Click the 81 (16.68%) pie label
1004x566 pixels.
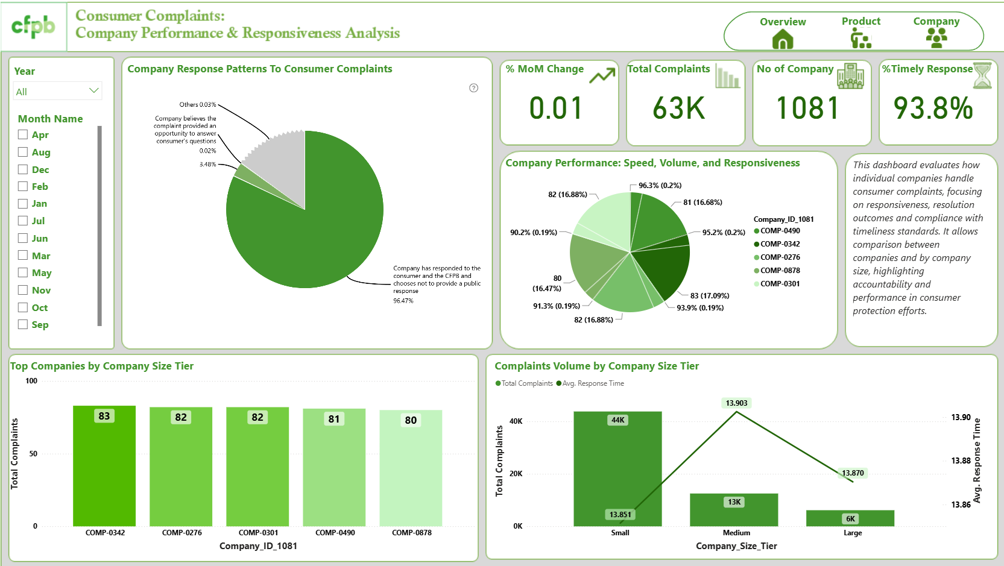pos(702,203)
